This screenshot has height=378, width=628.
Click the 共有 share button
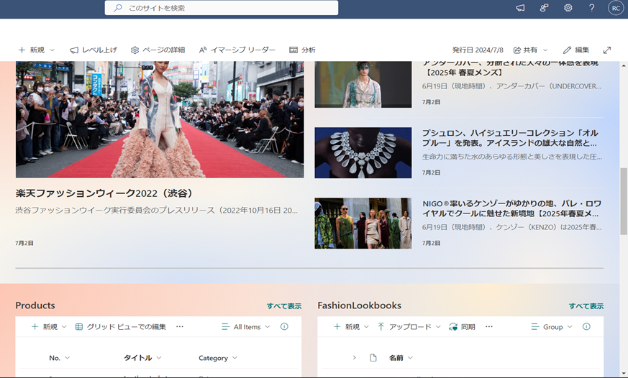click(x=525, y=50)
